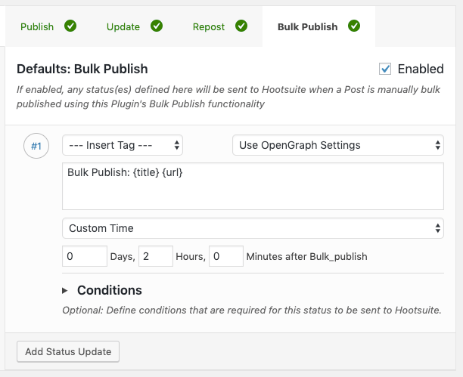This screenshot has height=377, width=463.
Task: Switch to the Publish tab
Action: point(37,26)
